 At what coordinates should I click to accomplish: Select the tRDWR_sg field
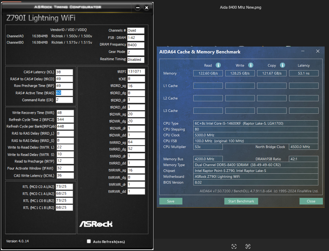click(x=136, y=114)
